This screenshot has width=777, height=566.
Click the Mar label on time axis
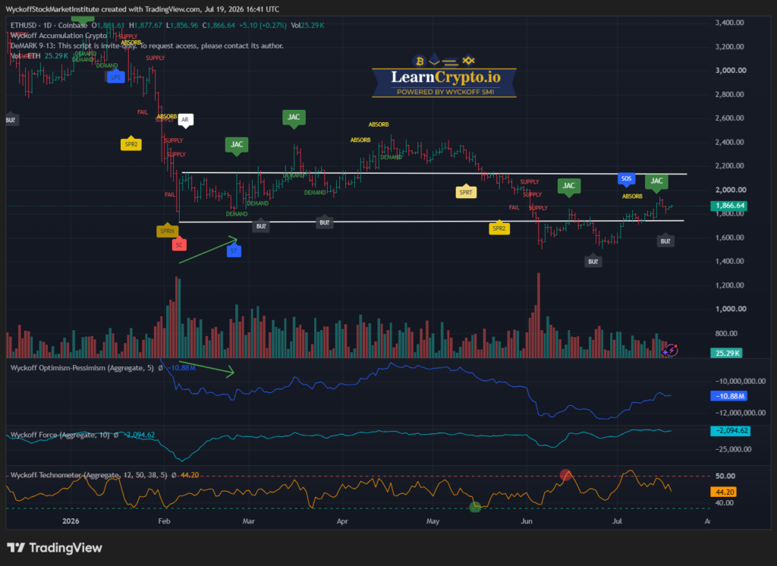[248, 521]
